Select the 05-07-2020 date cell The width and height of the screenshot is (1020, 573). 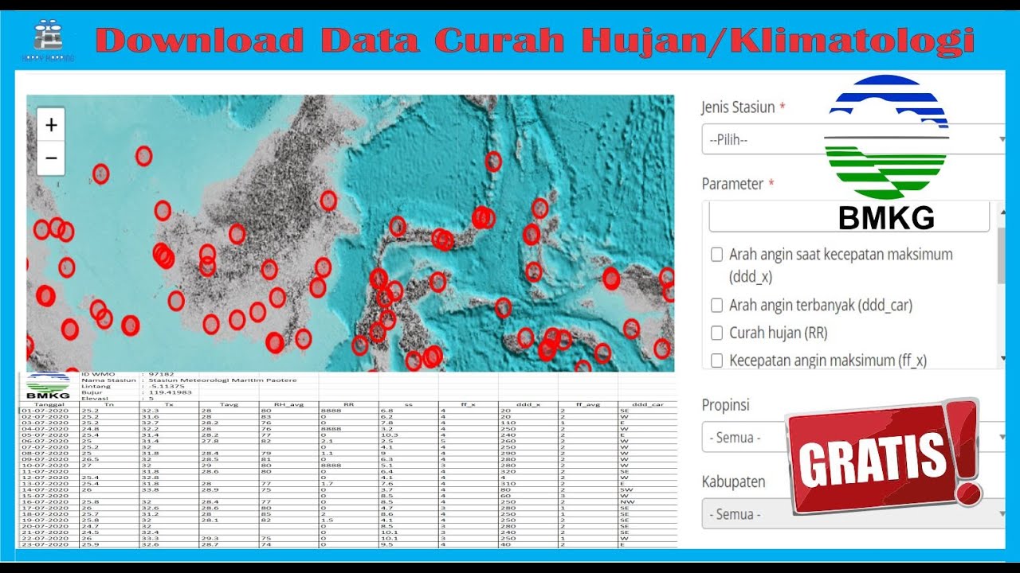(x=51, y=435)
